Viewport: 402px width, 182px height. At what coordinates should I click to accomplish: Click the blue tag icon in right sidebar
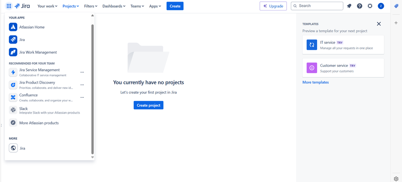(396, 6)
